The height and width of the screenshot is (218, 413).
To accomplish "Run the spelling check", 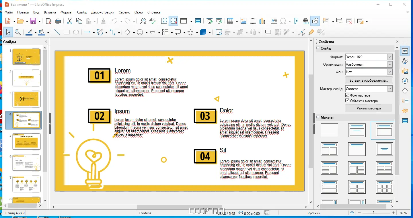I will pyautogui.click(x=152, y=21).
